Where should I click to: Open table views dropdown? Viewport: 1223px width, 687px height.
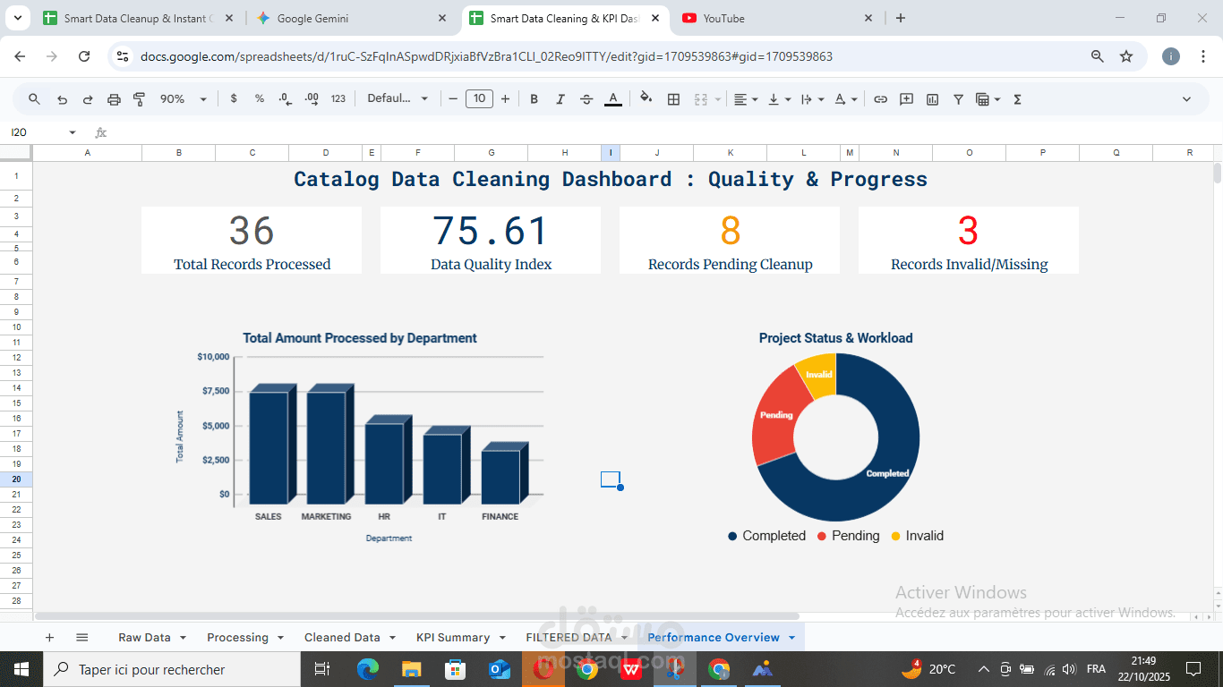[x=988, y=99]
